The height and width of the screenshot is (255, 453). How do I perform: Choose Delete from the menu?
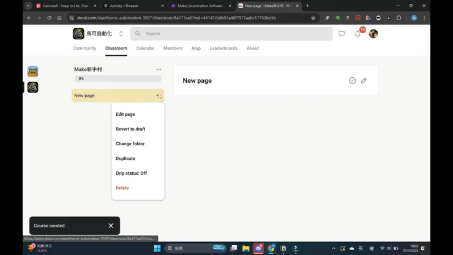[x=122, y=188]
